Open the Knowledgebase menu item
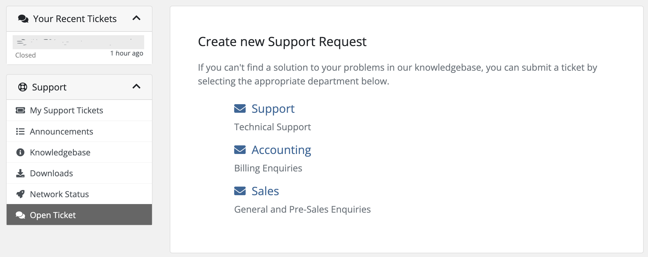The height and width of the screenshot is (257, 648). pos(60,152)
